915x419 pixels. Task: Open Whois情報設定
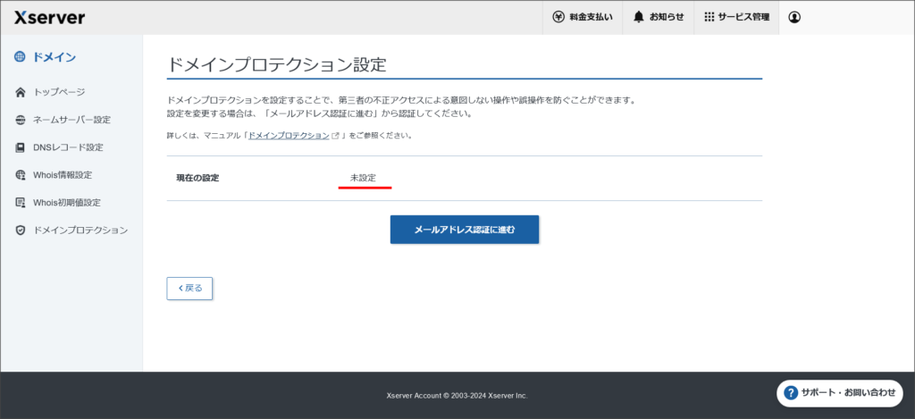pos(63,175)
